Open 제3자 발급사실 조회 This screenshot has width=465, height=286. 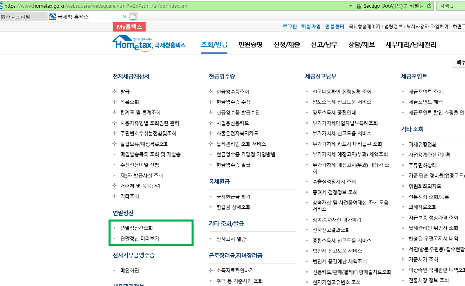pos(142,176)
